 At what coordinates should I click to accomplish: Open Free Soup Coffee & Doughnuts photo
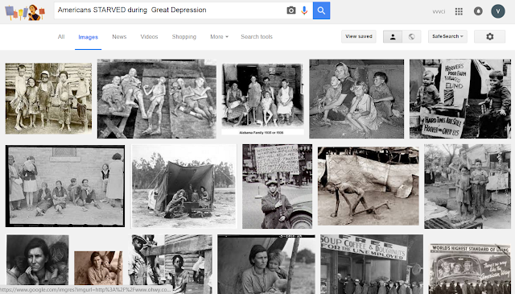pos(372,264)
